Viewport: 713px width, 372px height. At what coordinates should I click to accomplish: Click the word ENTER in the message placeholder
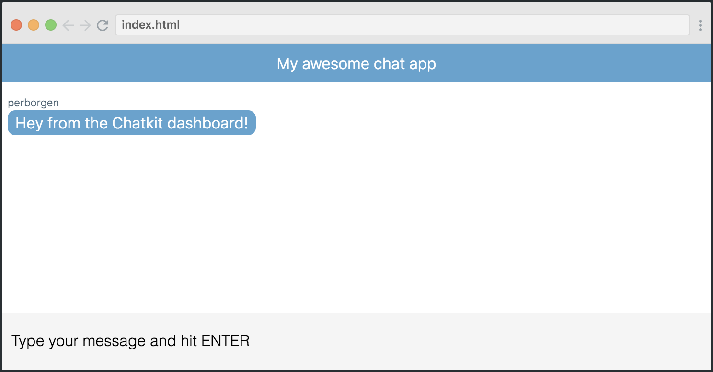[x=226, y=341]
